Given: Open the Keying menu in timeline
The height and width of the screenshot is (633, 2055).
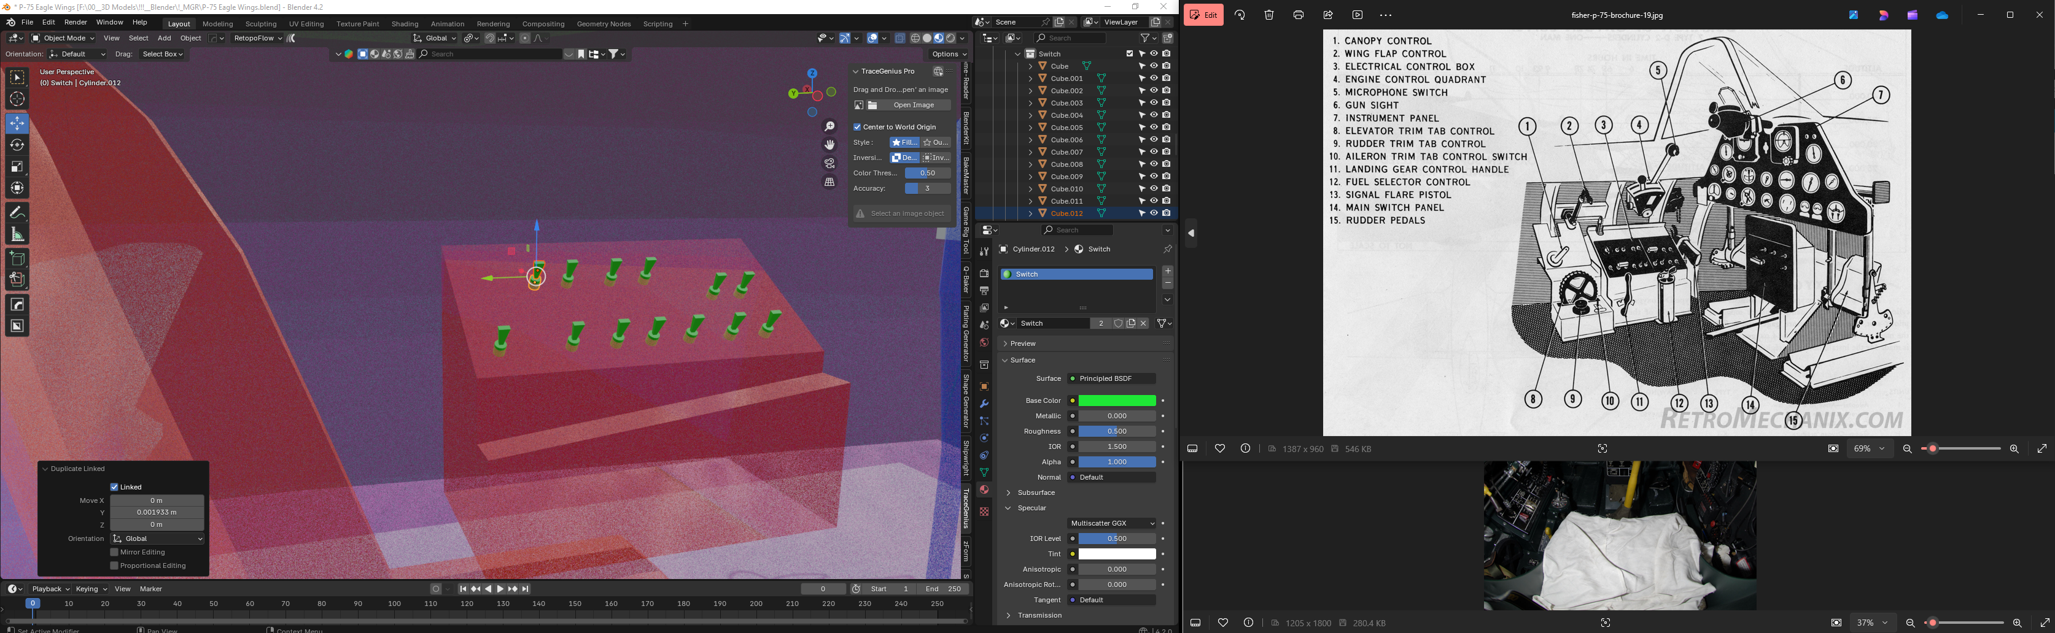Looking at the screenshot, I should [x=91, y=589].
